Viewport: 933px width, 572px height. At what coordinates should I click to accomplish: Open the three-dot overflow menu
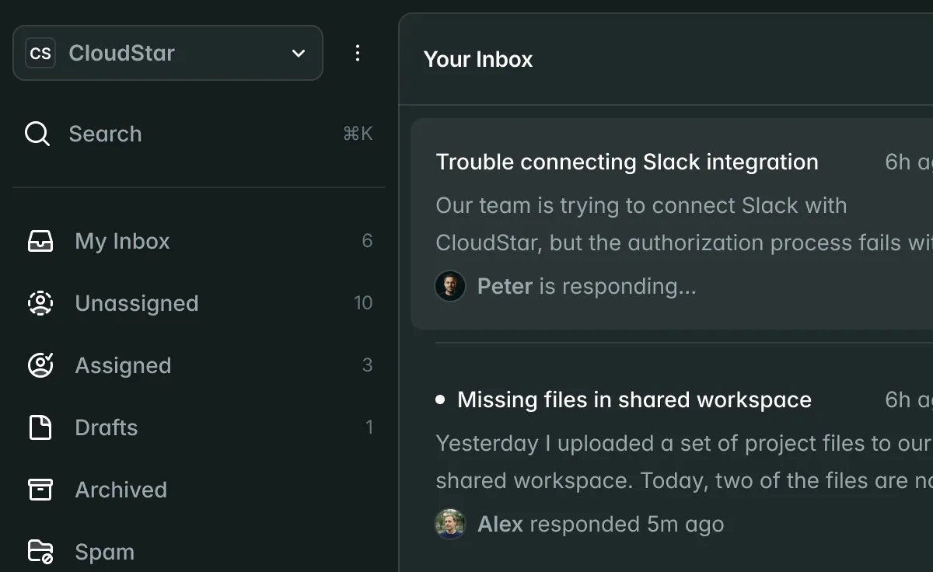(358, 53)
